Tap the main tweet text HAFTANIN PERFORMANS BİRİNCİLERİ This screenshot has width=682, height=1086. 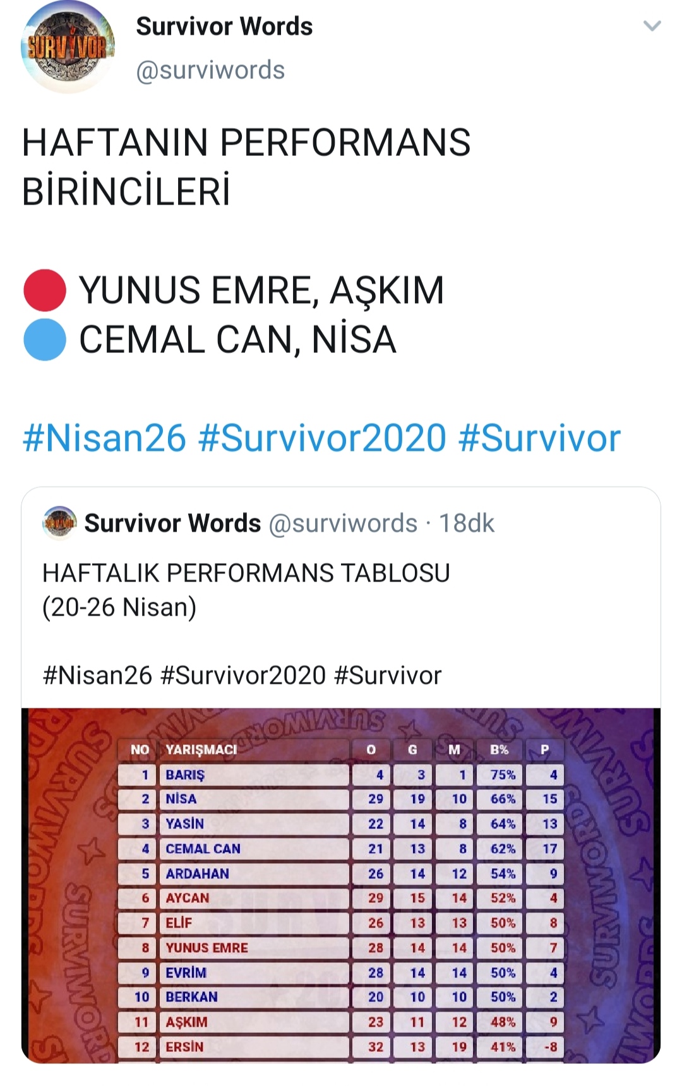[x=246, y=167]
